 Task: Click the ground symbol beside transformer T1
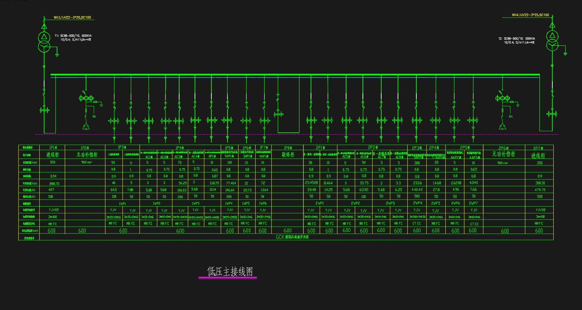click(57, 54)
